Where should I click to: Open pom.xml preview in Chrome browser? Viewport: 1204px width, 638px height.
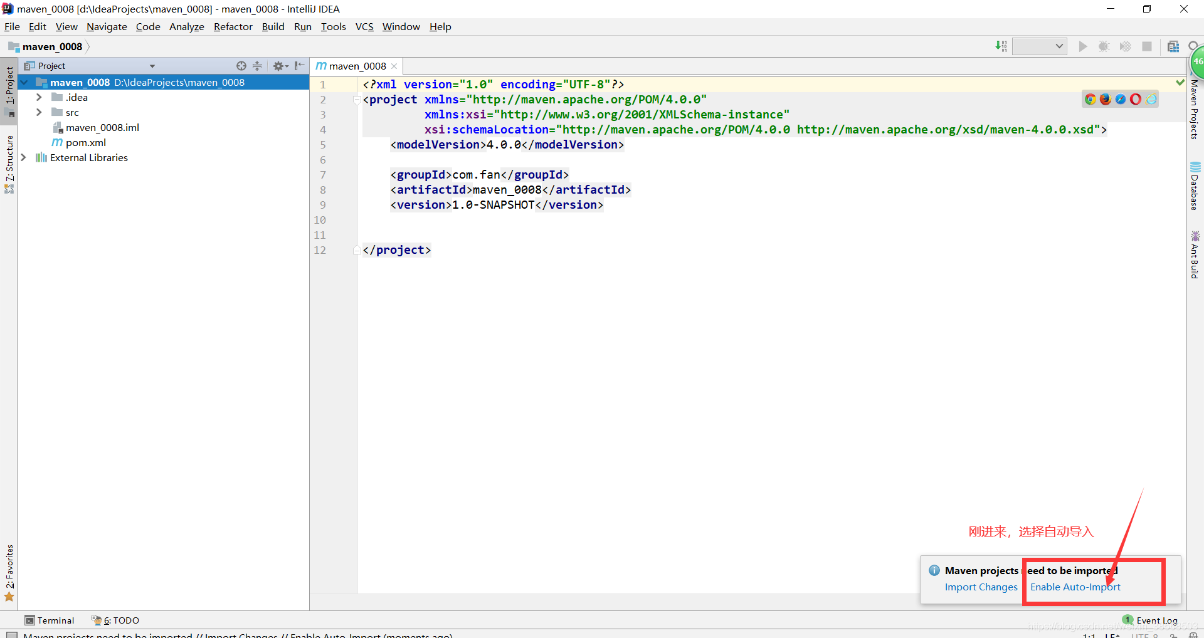coord(1090,99)
